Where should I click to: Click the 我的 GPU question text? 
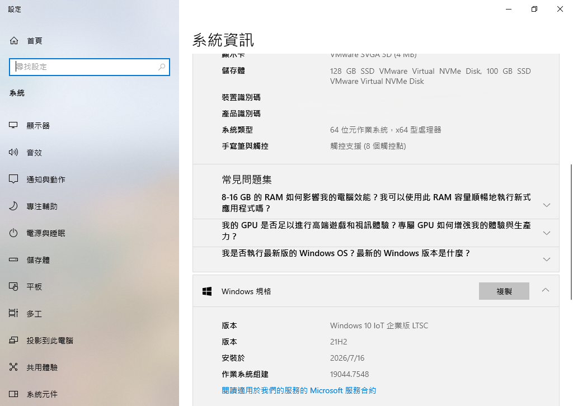point(376,231)
